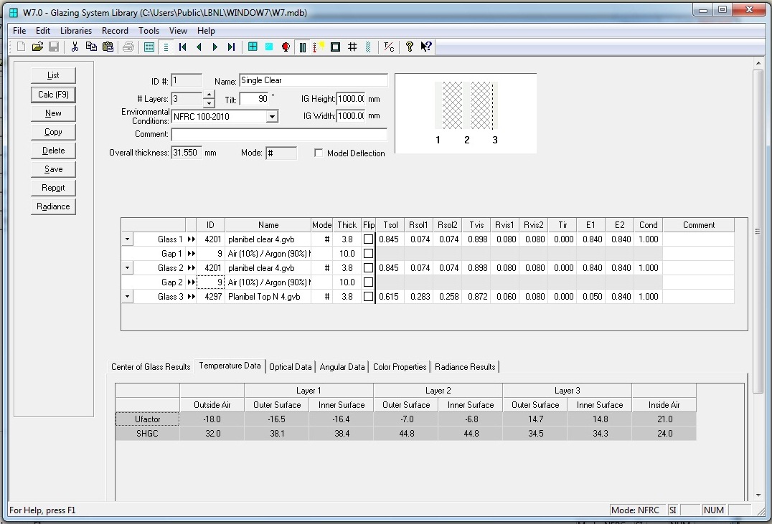Image resolution: width=772 pixels, height=524 pixels.
Task: Switch to the Radiance Results tab
Action: coord(465,366)
